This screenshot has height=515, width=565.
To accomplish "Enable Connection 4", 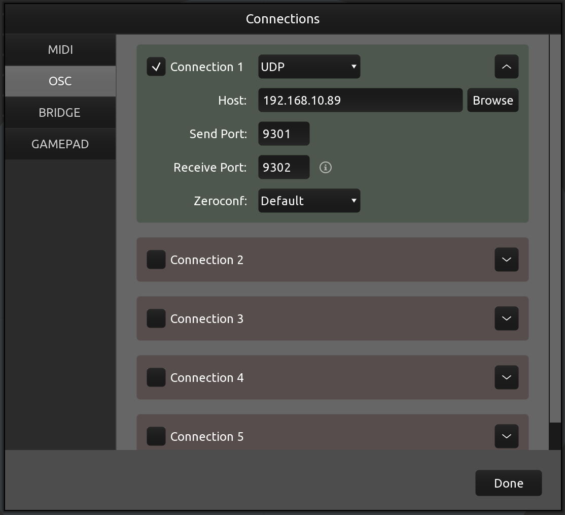I will pyautogui.click(x=156, y=377).
